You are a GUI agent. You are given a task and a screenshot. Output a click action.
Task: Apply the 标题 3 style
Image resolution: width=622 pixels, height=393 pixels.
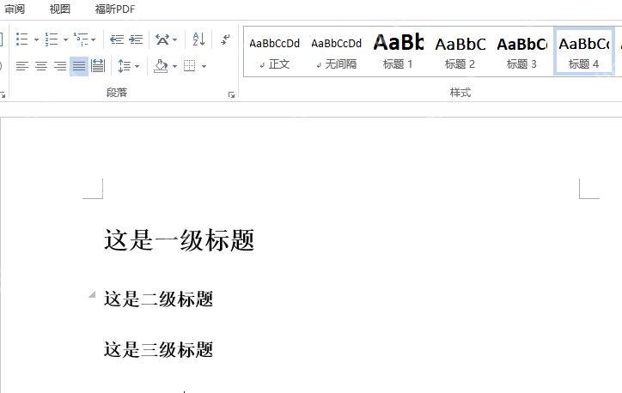tap(522, 51)
